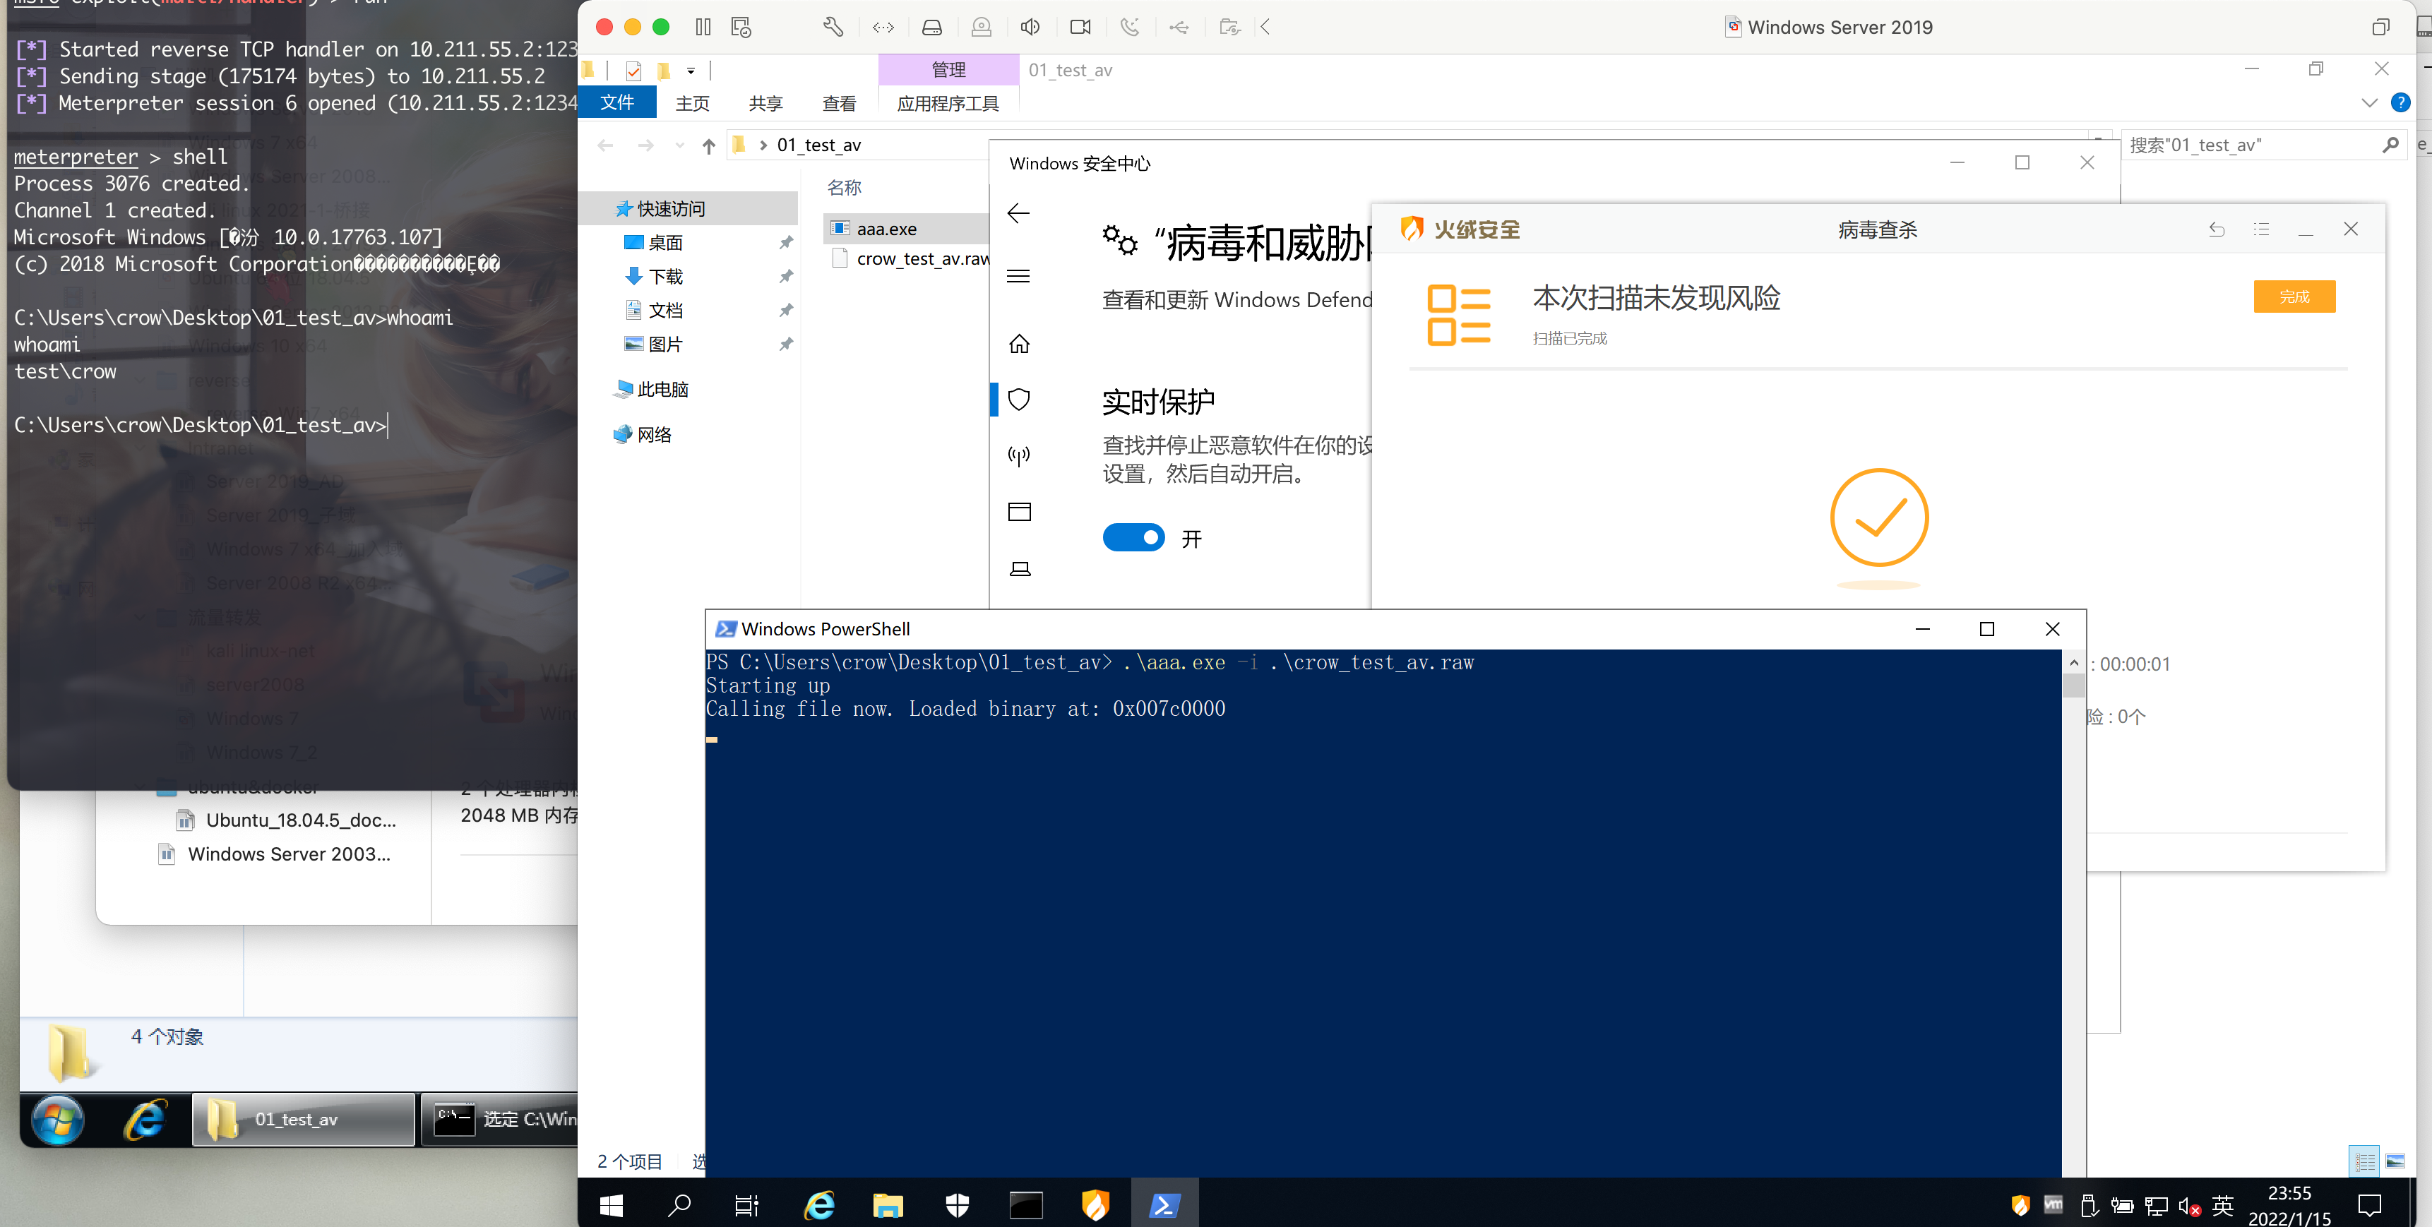2432x1227 pixels.
Task: Select 此电脑 in navigation pane
Action: point(662,389)
